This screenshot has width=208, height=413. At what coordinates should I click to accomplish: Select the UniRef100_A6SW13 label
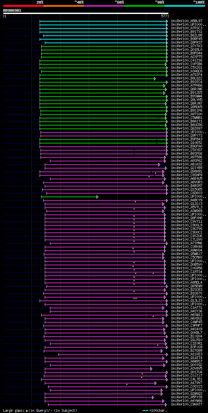(187, 315)
